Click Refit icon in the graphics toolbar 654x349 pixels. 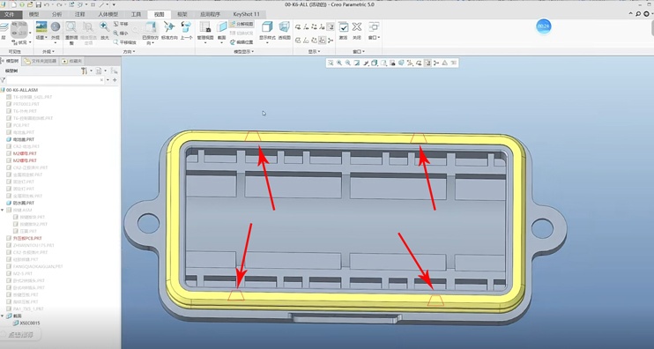point(331,63)
